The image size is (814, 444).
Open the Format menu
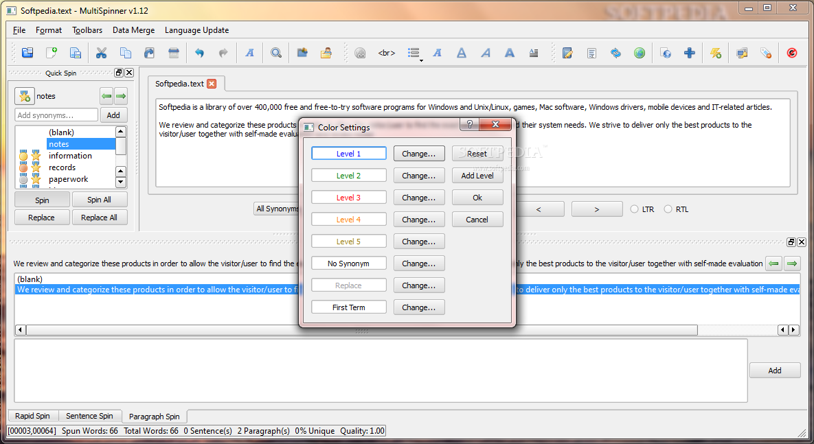pos(49,30)
